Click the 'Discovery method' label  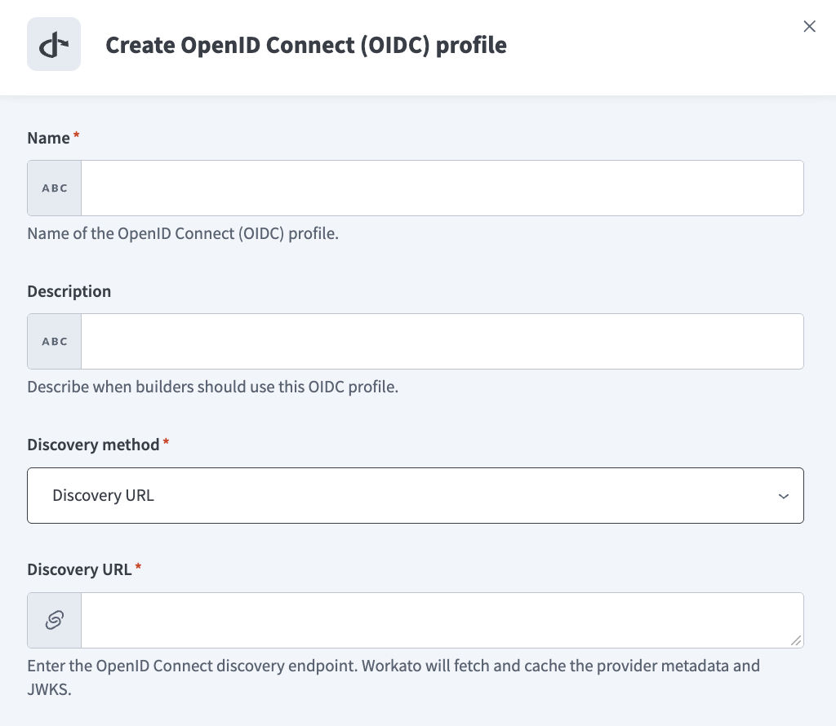(93, 445)
